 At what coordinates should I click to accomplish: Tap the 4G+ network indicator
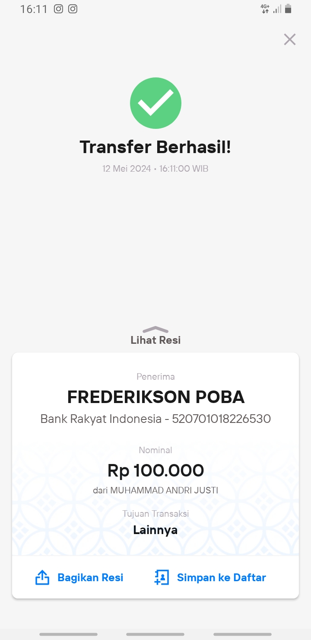[265, 9]
